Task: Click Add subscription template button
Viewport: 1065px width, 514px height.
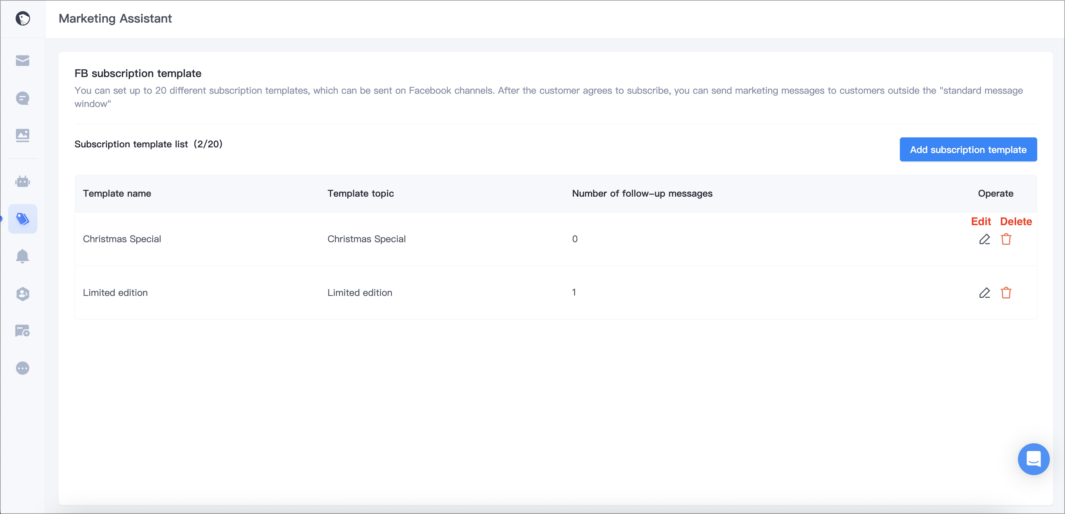Action: [x=968, y=150]
